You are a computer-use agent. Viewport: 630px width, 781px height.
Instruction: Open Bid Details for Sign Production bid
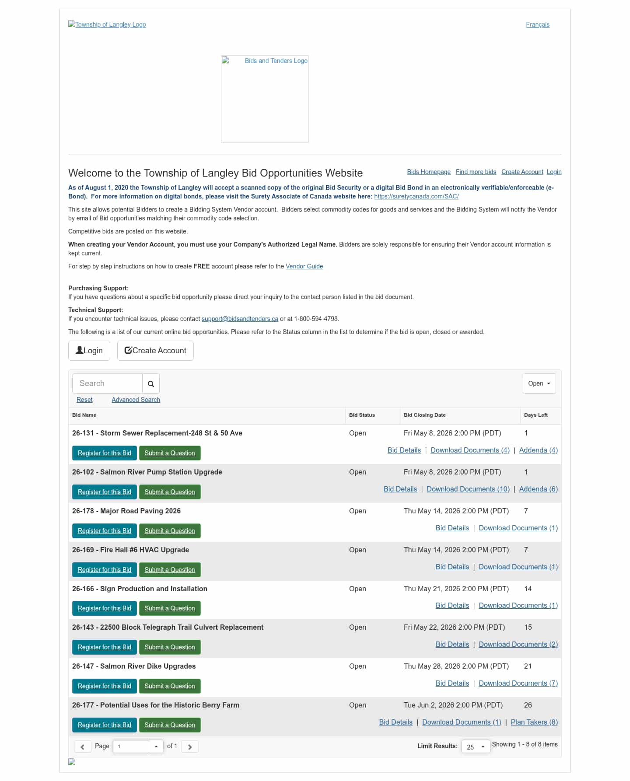coord(452,605)
